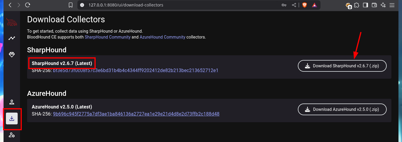Screen dimensions: 402x142
Task: Reload the page with refresh icon
Action: [x=28, y=5]
